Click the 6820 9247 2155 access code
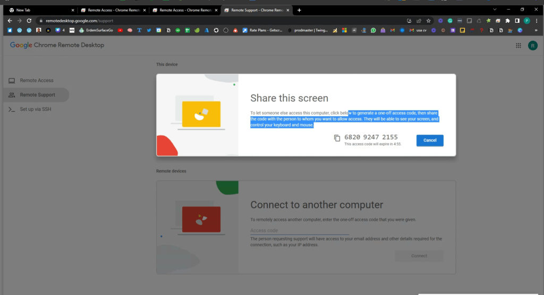Viewport: 544px width, 295px height. click(371, 137)
